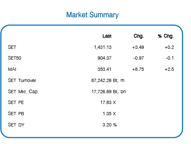Click the SET PB label
Image resolution: width=191 pixels, height=144 pixels.
(16, 114)
